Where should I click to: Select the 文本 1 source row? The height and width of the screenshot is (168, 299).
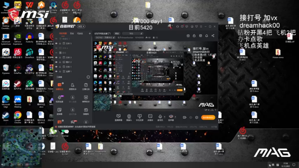point(73,67)
